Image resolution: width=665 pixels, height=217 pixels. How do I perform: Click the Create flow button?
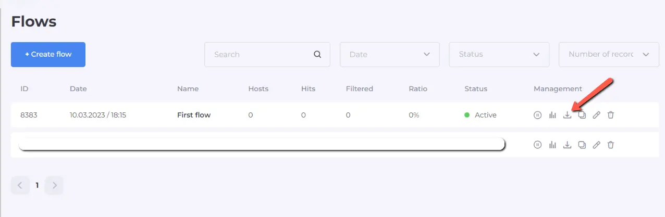48,54
